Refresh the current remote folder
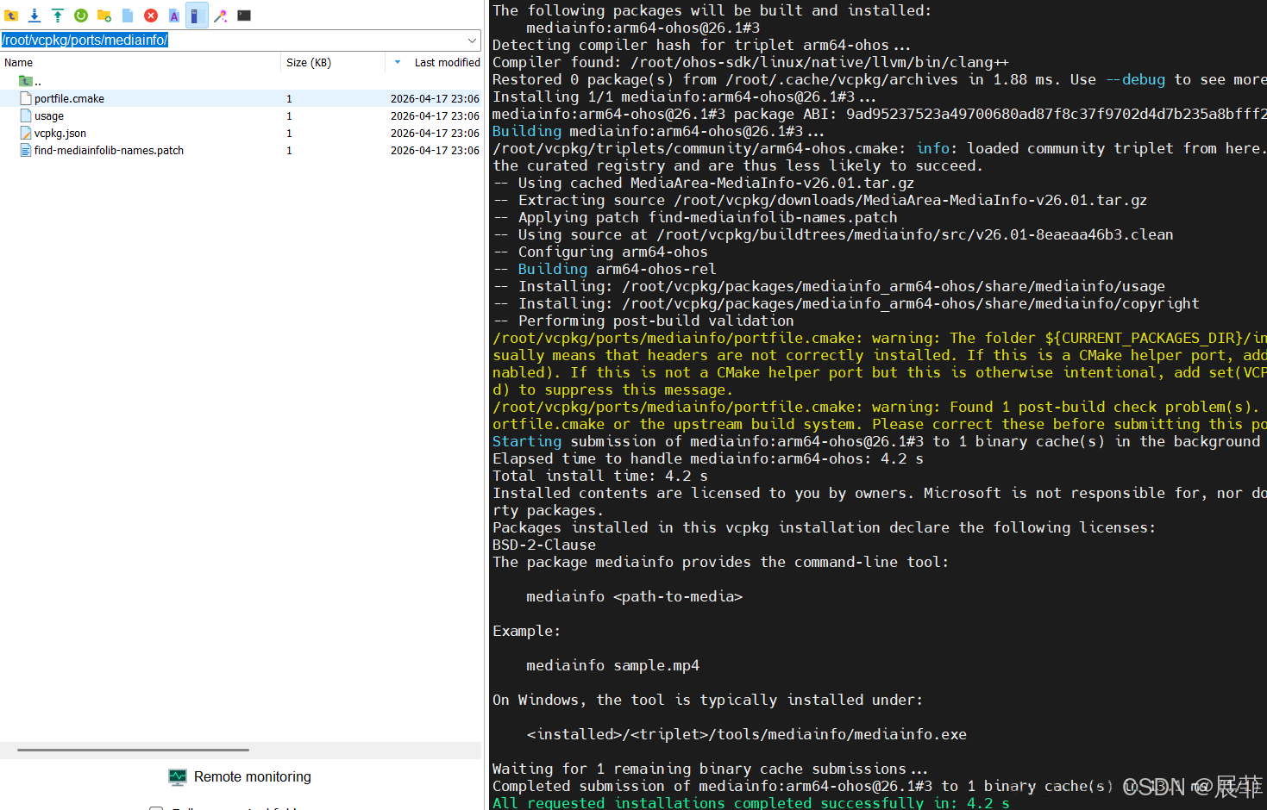The image size is (1267, 810). click(81, 16)
